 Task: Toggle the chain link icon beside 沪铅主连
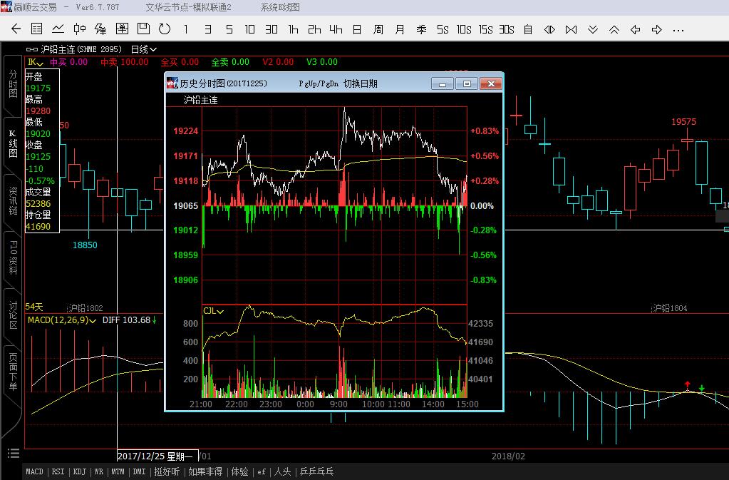coord(32,49)
